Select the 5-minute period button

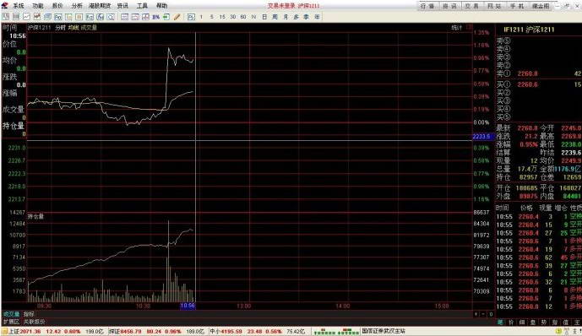[211, 17]
